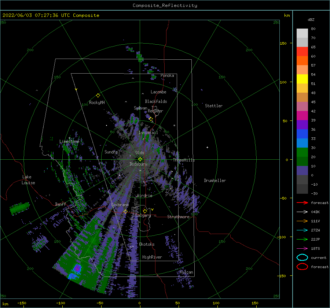Screen dimensions: 330x308
Task: Click the red 65 dBZ color swatch
Action: click(302, 52)
